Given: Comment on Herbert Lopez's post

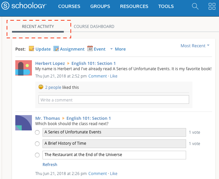Looking at the screenshot, I should [x=97, y=76].
